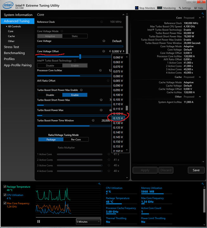This screenshot has height=228, width=207.
Task: Show info for Turbo Boost Power Max
Action: click(x=101, y=110)
